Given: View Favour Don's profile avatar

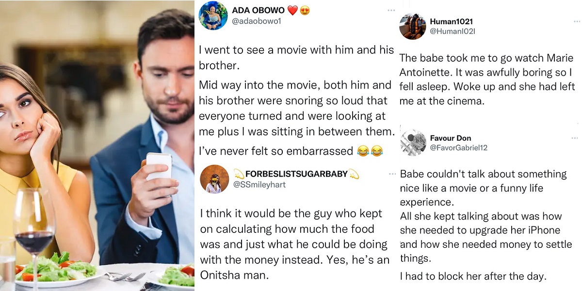Looking at the screenshot, I should (413, 143).
